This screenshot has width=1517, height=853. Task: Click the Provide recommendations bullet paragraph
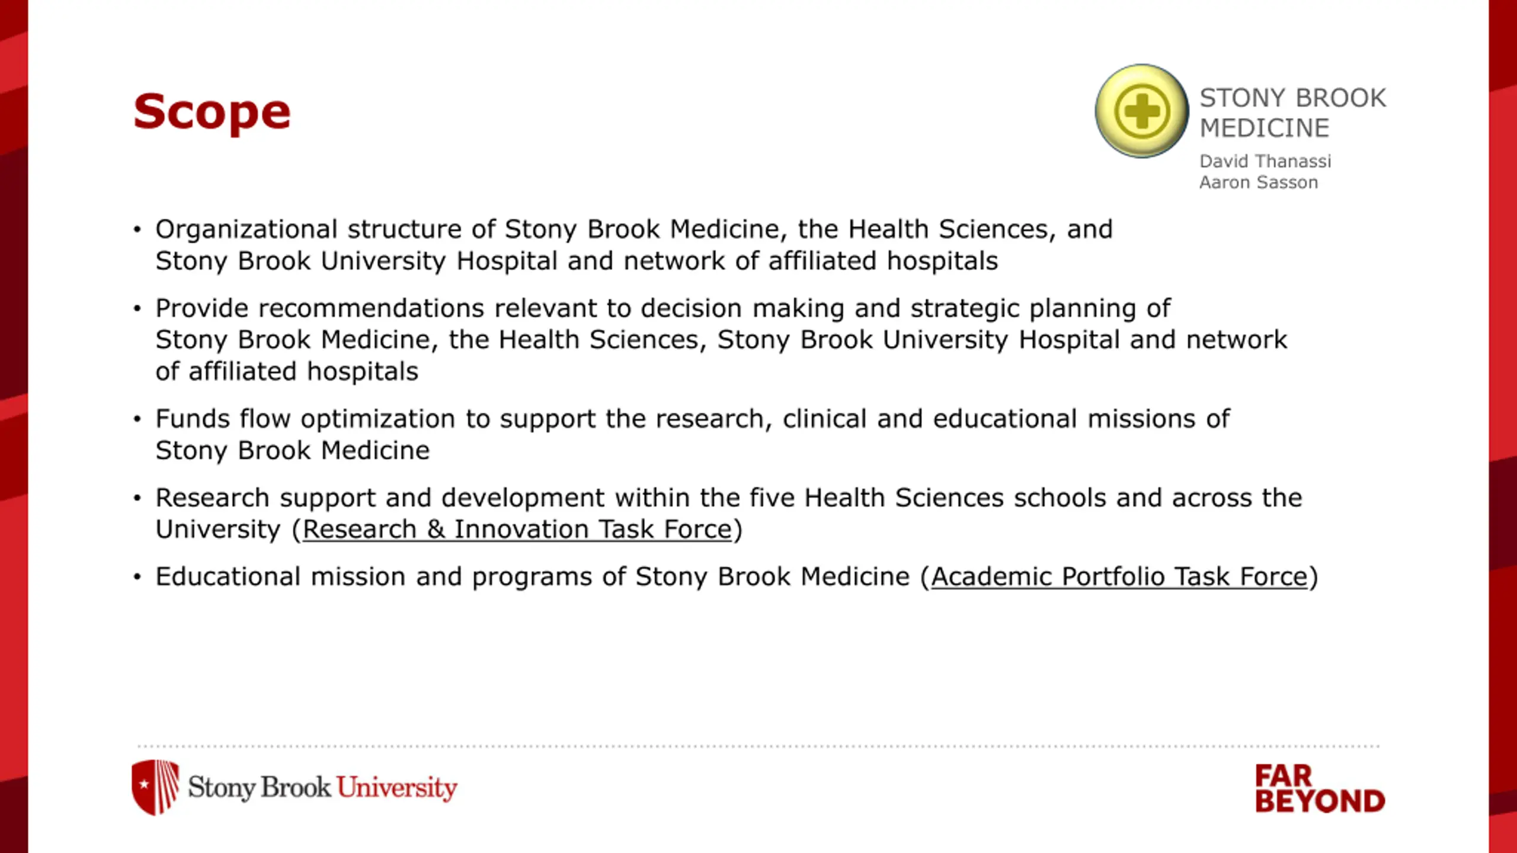pos(721,339)
